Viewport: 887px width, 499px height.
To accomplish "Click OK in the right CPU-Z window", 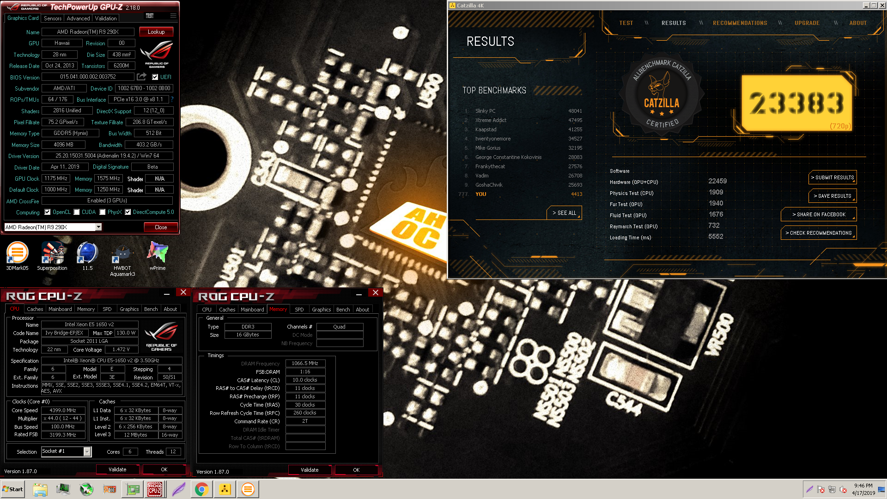I will coord(356,470).
